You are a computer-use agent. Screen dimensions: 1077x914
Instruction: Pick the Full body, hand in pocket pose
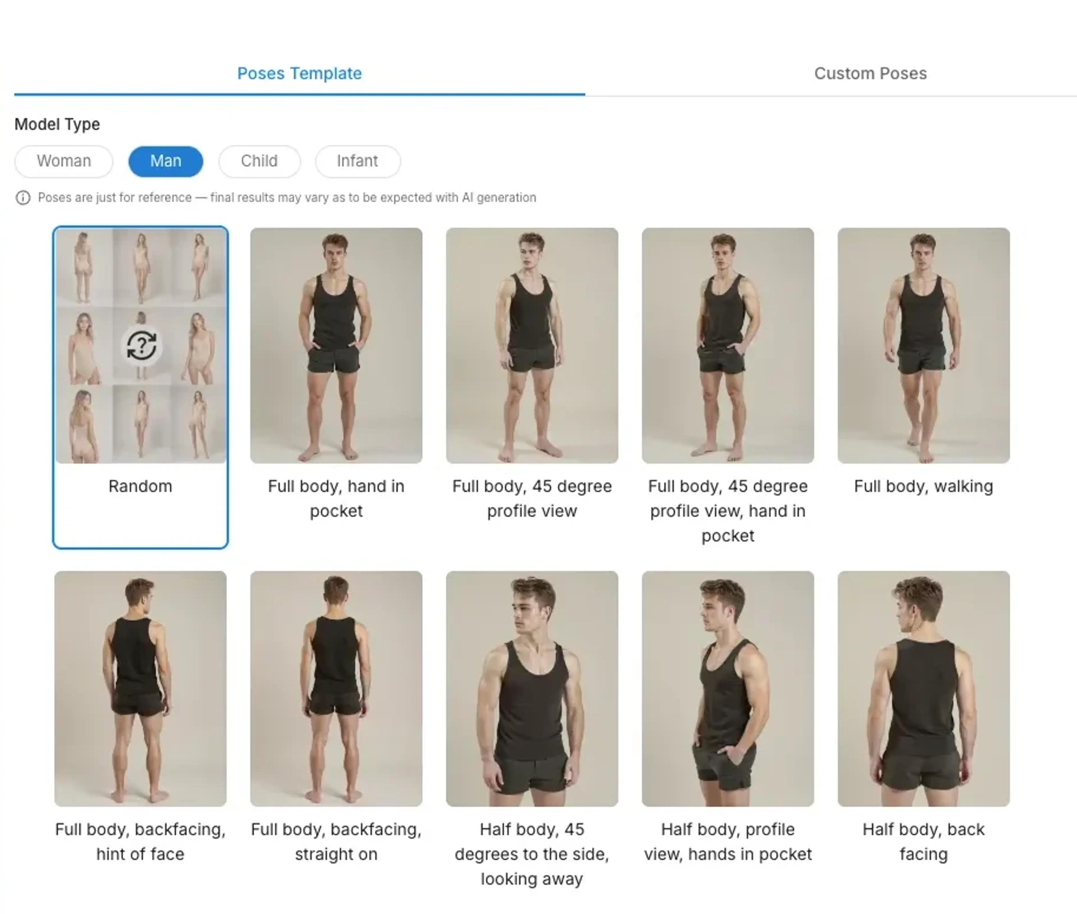[x=336, y=345]
